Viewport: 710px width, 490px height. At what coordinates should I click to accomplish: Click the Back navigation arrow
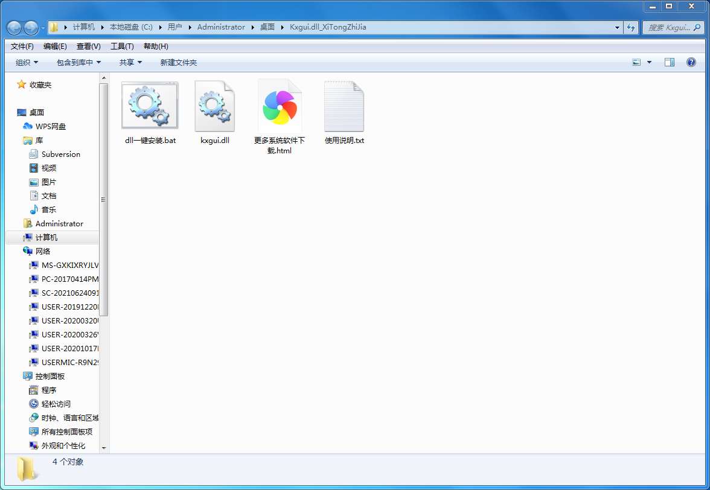click(x=14, y=28)
